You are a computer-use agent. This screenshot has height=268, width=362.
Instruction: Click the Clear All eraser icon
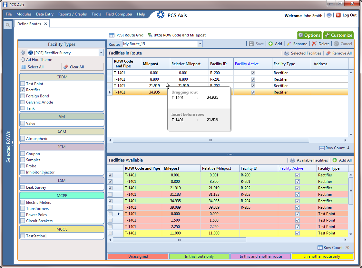tap(66, 67)
